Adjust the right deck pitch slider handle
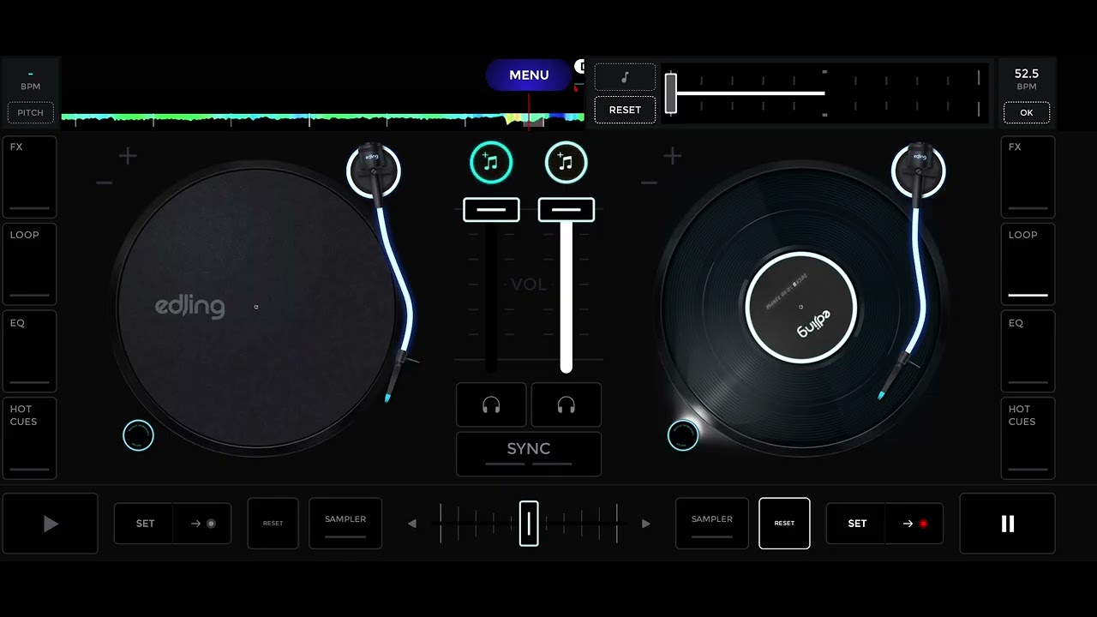The image size is (1097, 617). [671, 93]
